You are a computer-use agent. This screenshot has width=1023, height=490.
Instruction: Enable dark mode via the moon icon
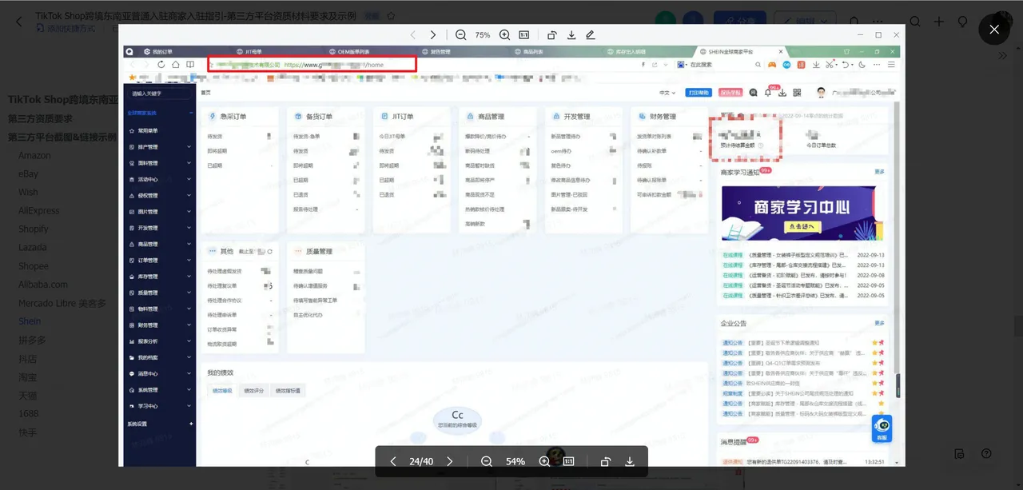coord(862,65)
